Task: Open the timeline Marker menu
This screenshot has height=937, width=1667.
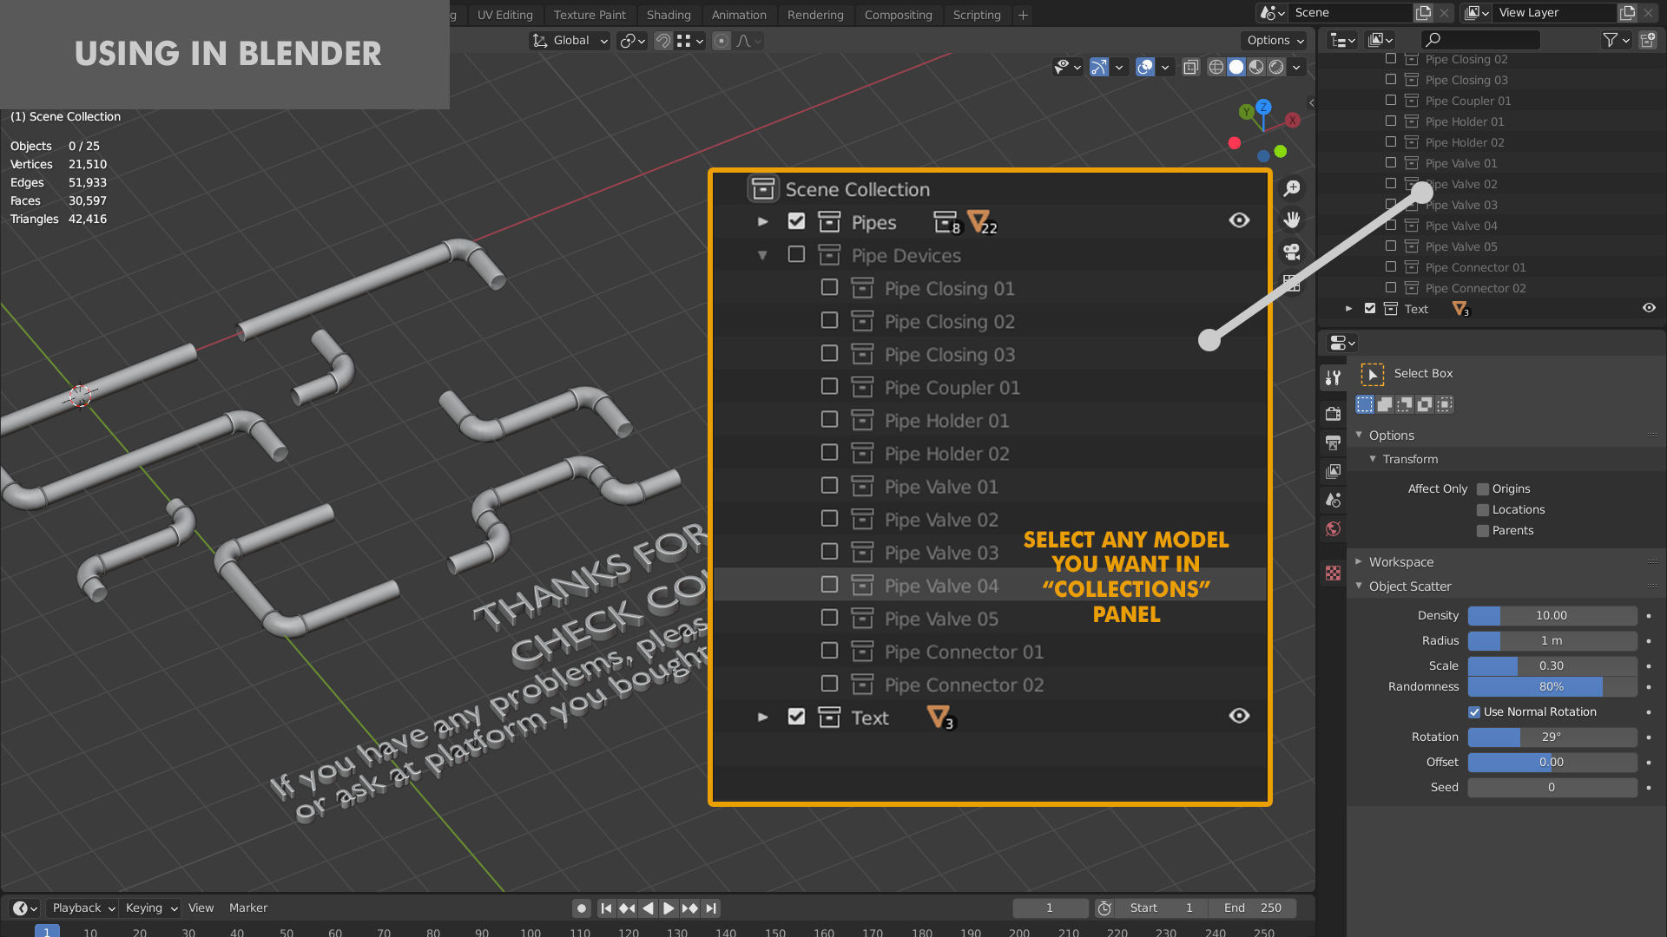Action: click(x=248, y=908)
